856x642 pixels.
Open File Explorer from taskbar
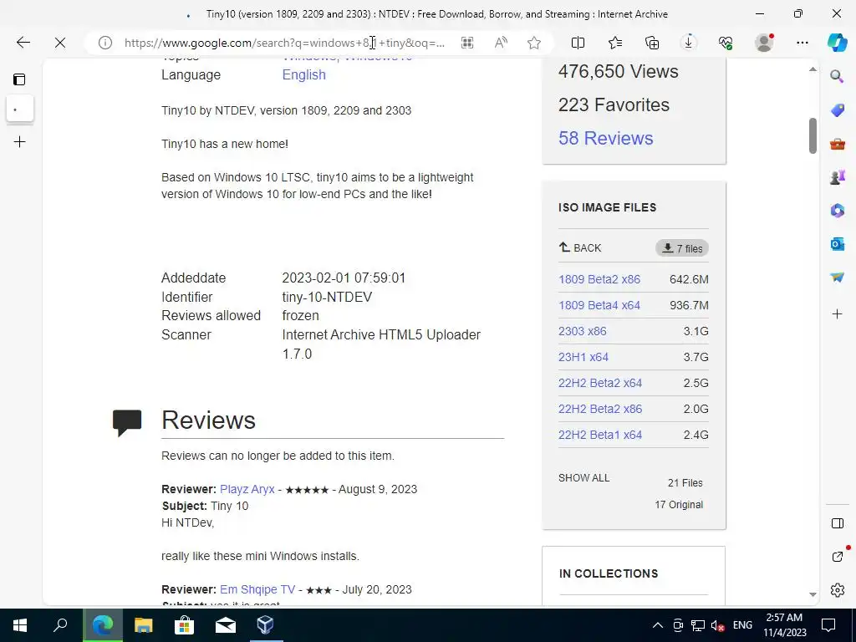point(143,625)
